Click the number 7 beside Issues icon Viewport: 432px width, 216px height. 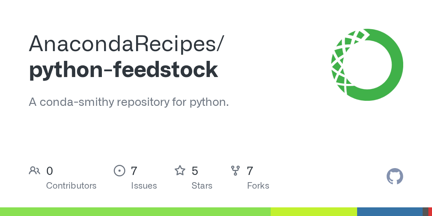[x=134, y=171]
